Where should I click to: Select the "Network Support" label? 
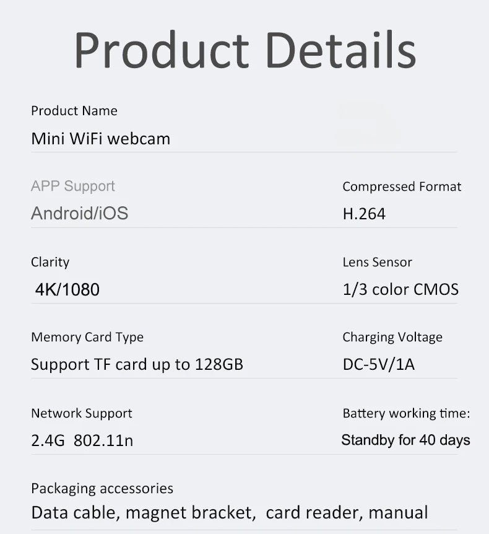click(82, 413)
